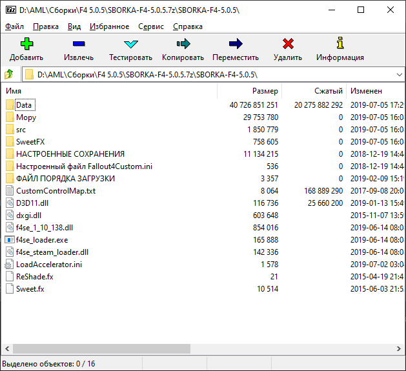Sort by the Имя column header
The image size is (406, 371).
click(13, 91)
